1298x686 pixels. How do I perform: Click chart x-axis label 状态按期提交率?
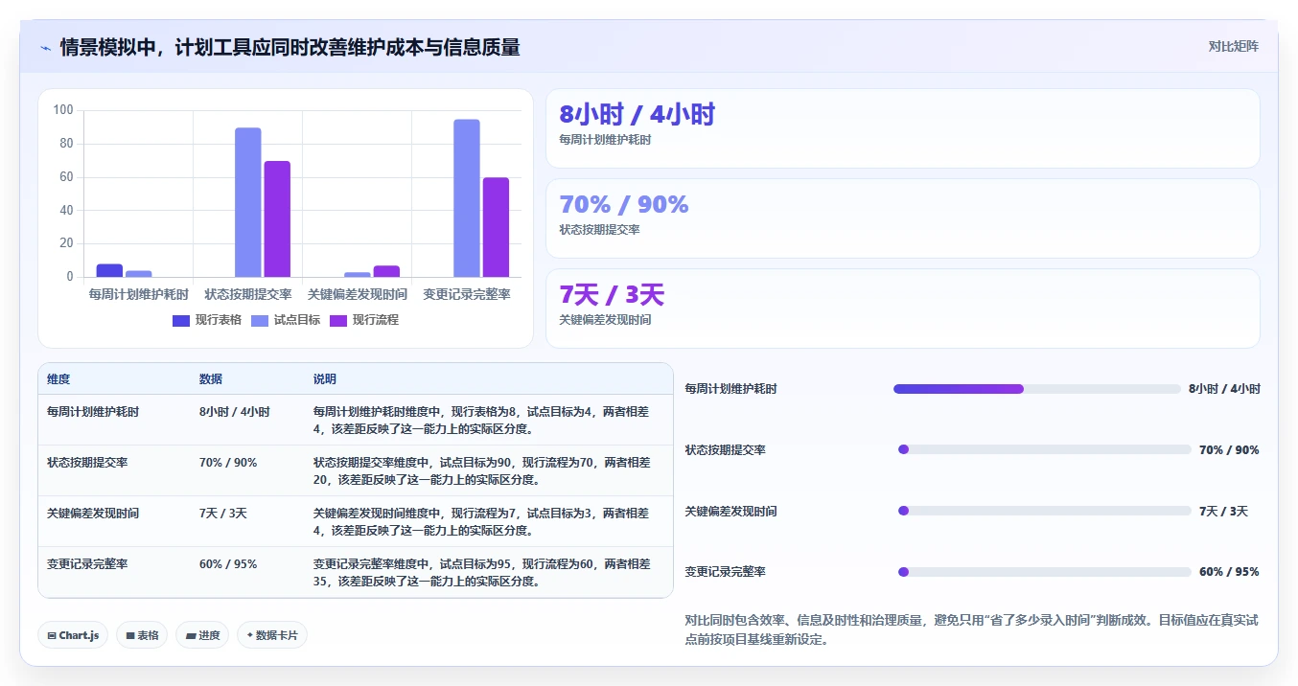pos(248,294)
